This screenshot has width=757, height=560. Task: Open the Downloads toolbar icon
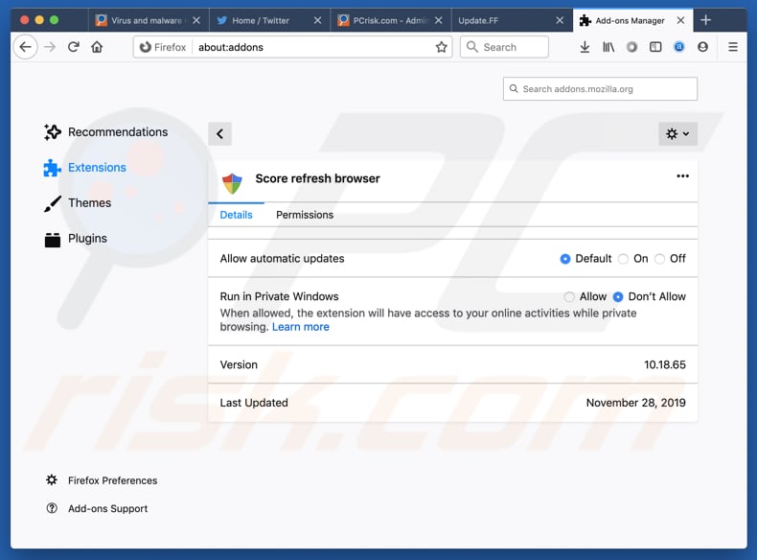(x=585, y=47)
